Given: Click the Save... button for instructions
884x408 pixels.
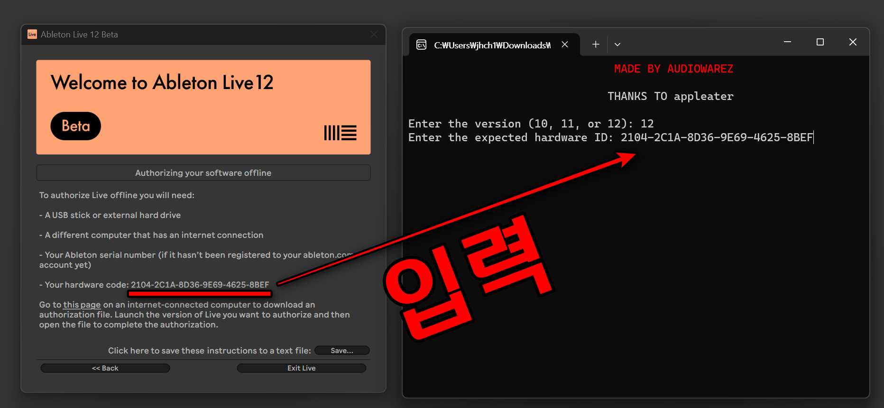Looking at the screenshot, I should pyautogui.click(x=342, y=351).
